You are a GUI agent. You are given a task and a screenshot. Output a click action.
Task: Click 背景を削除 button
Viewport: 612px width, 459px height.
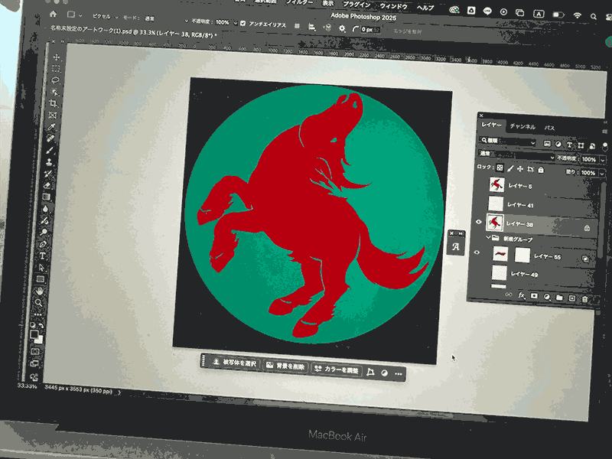(x=285, y=366)
